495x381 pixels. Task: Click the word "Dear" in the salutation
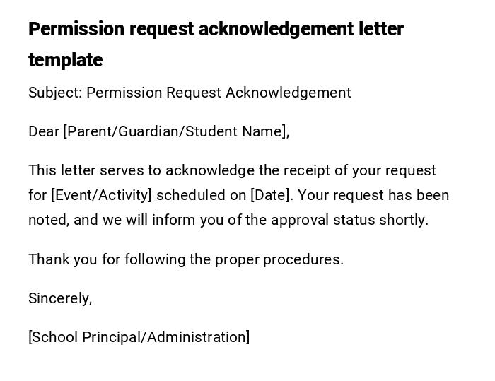[x=43, y=131]
